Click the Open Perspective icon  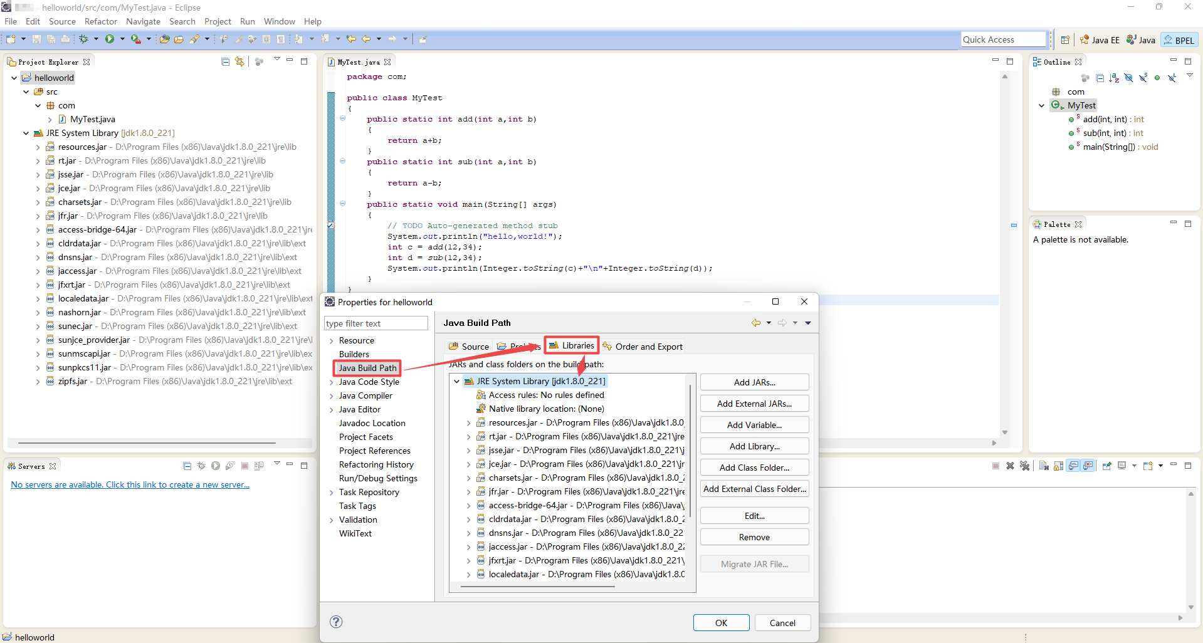[1065, 39]
